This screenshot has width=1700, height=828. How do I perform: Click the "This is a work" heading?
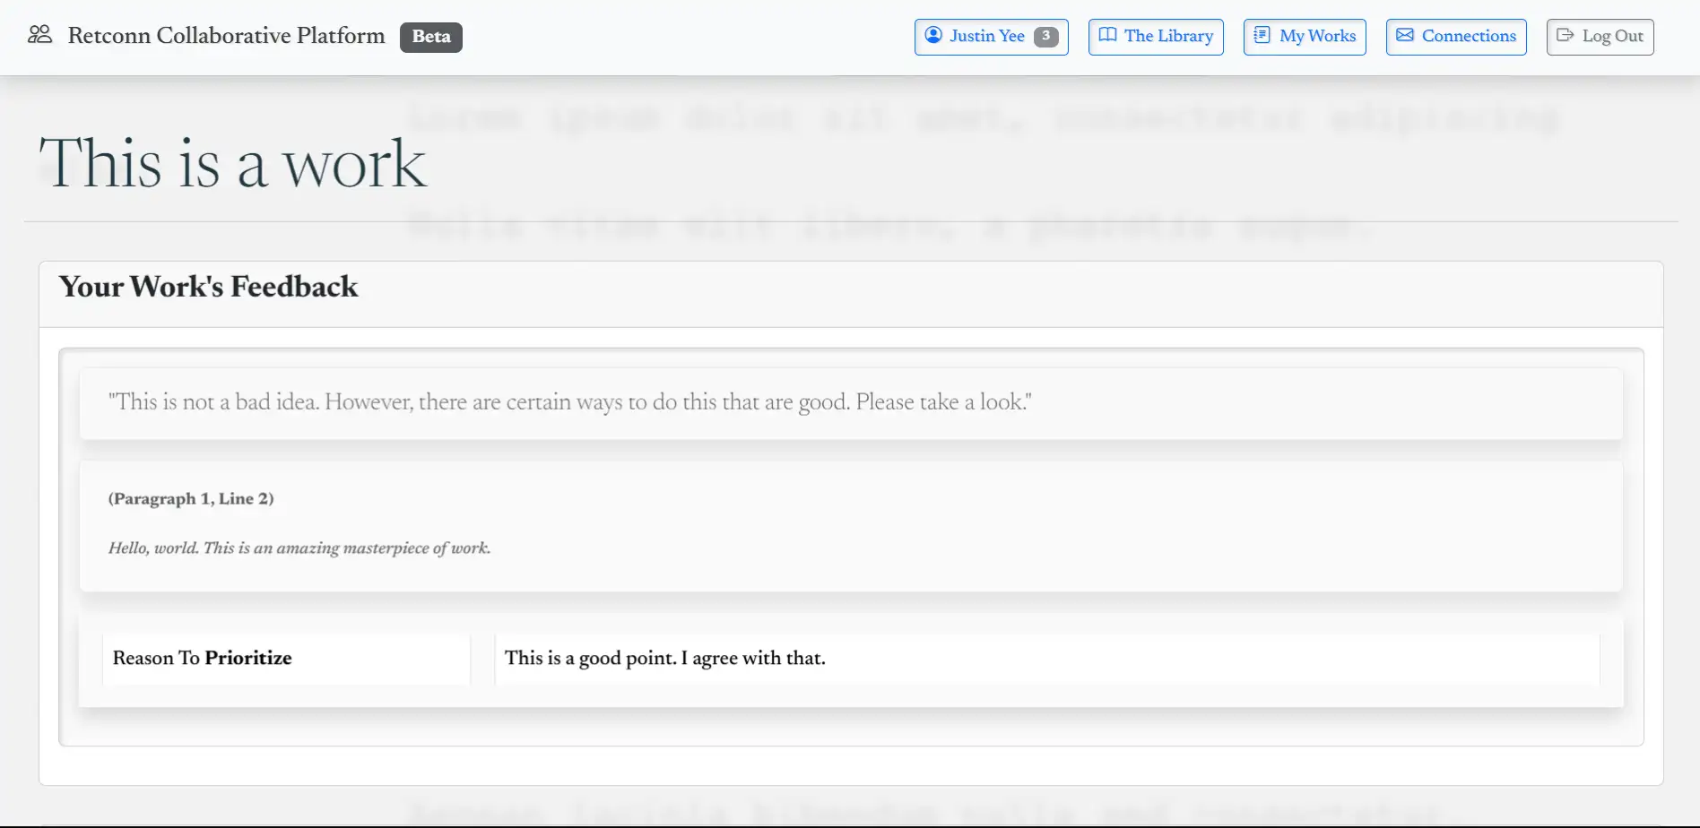(233, 163)
